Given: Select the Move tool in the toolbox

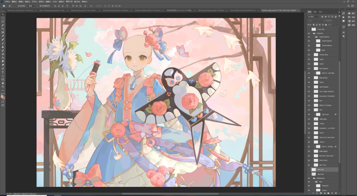Looking at the screenshot, I should point(3,14).
